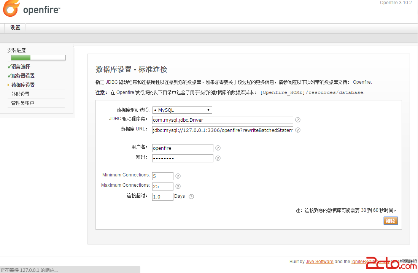Click the installation progress bar
Screen dimensions: 418x273
(38, 57)
